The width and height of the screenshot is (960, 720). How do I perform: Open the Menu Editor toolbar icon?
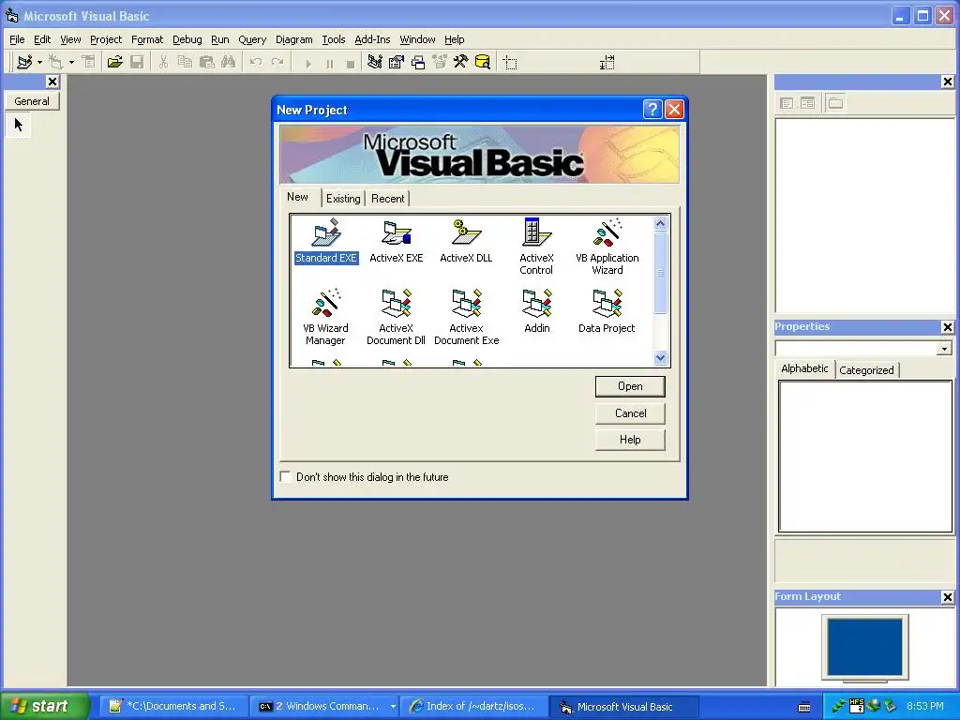[x=89, y=62]
